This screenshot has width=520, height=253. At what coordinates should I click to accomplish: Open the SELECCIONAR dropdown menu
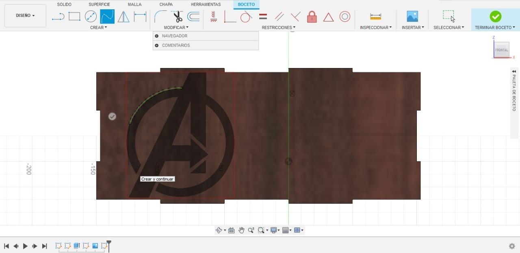449,28
